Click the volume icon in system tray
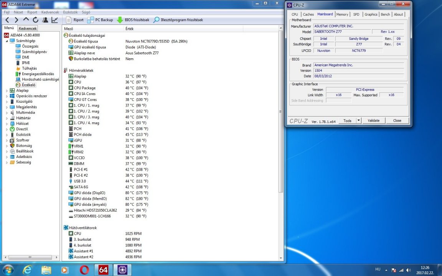The height and width of the screenshot is (276, 442). pos(408,270)
